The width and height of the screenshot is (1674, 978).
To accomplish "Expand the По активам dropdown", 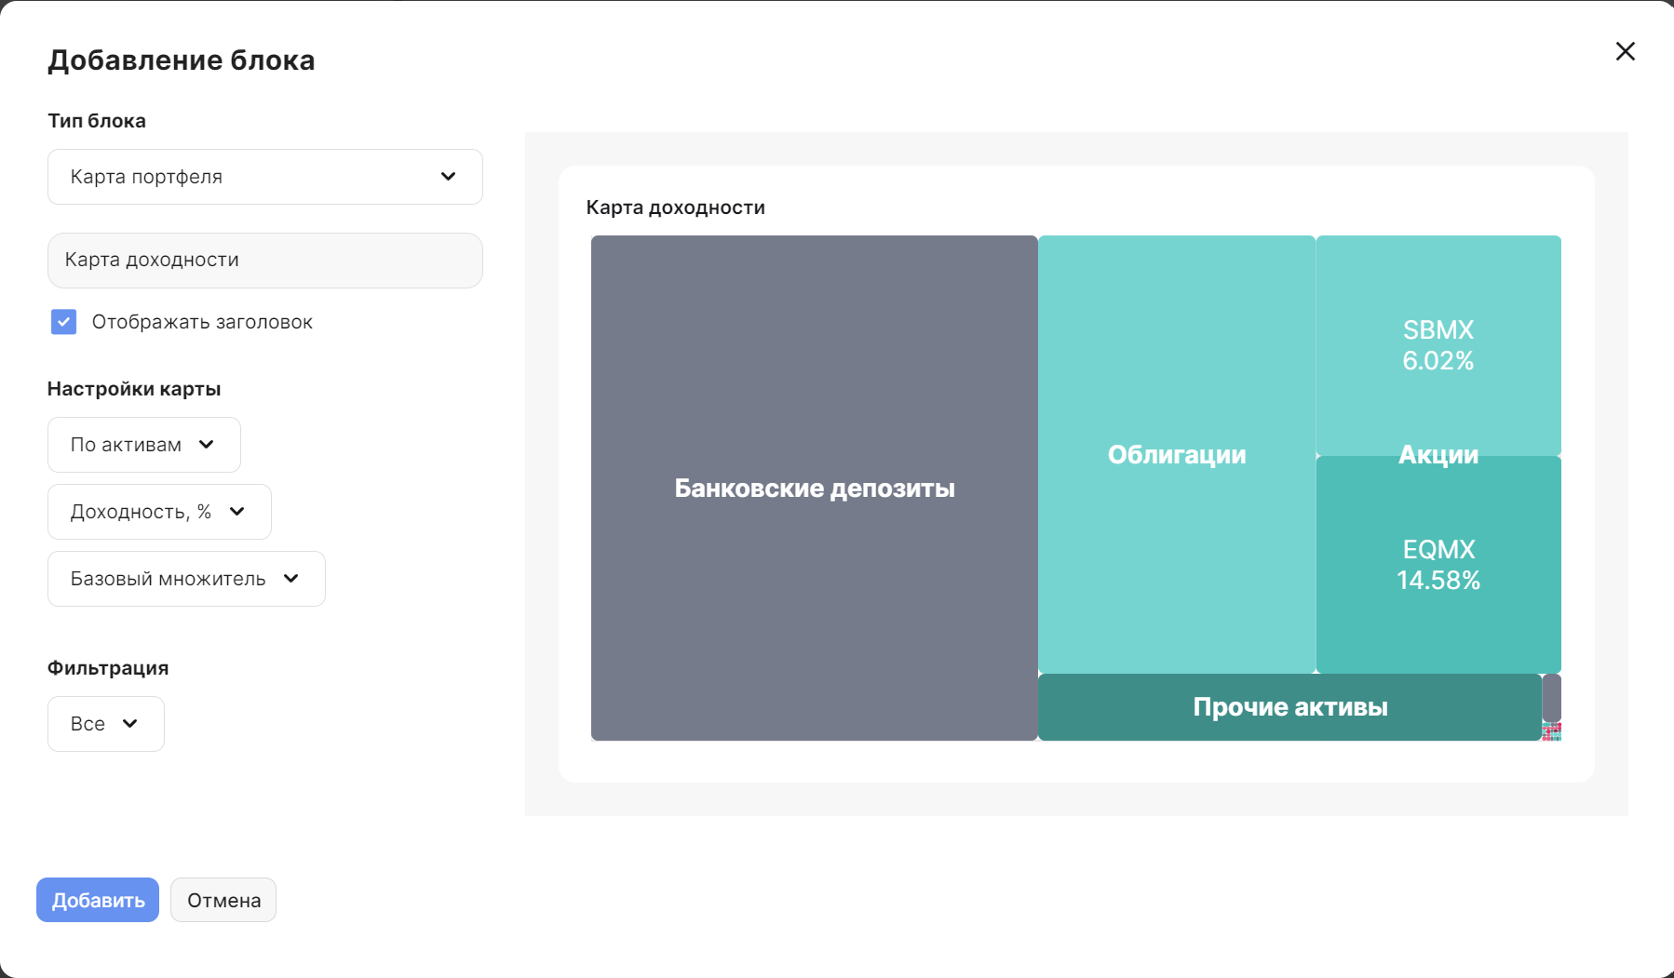I will 144,445.
